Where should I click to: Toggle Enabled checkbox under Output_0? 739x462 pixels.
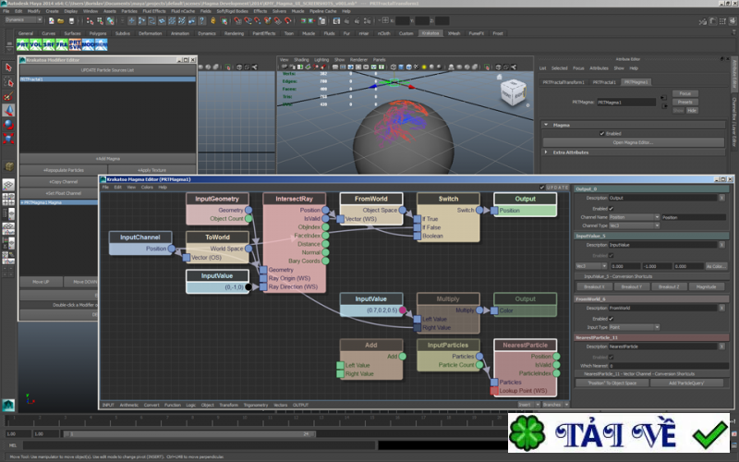point(612,208)
